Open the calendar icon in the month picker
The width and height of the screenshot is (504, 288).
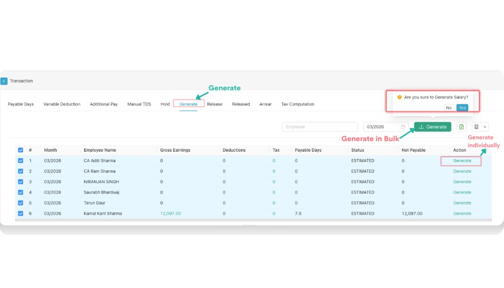(402, 127)
